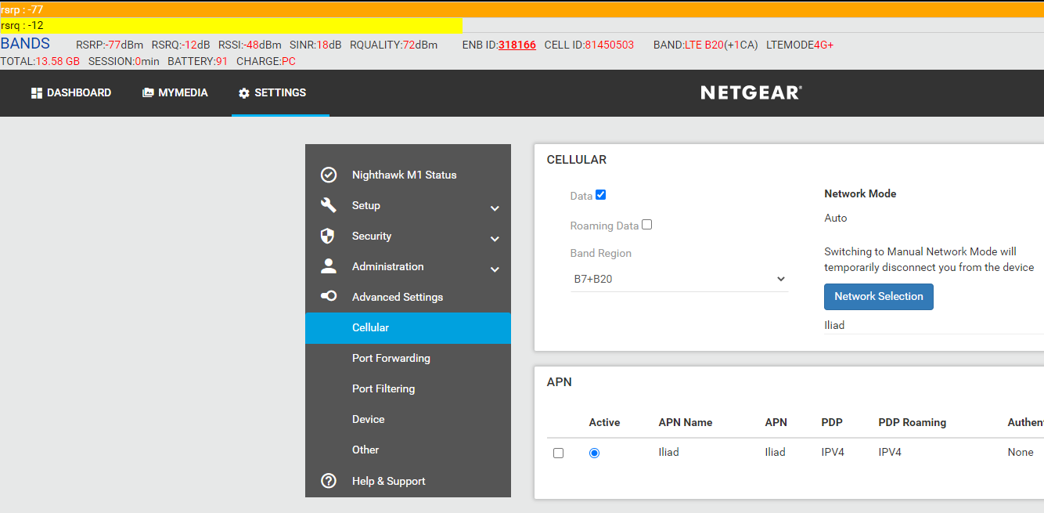Click the Advanced Settings toggle icon
Screen dimensions: 1044x513
(x=329, y=296)
